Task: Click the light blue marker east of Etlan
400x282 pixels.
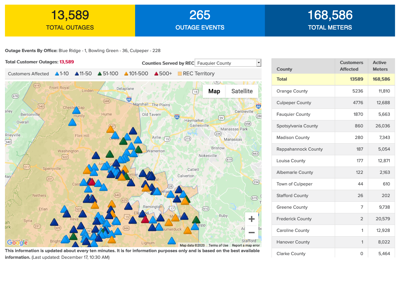Action: click(x=65, y=209)
